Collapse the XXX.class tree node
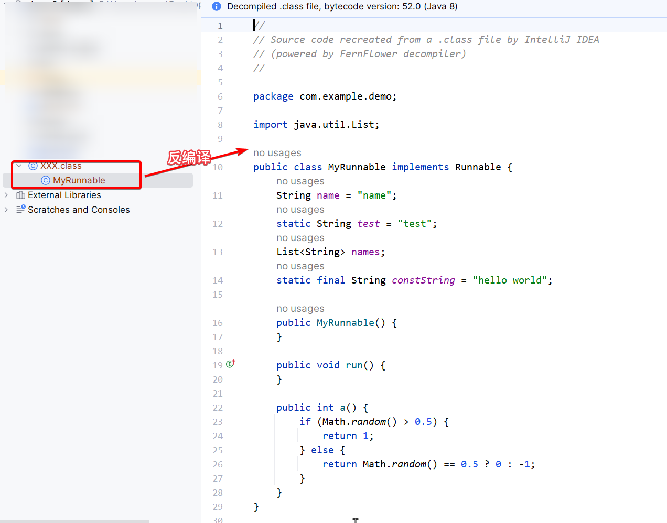 19,166
